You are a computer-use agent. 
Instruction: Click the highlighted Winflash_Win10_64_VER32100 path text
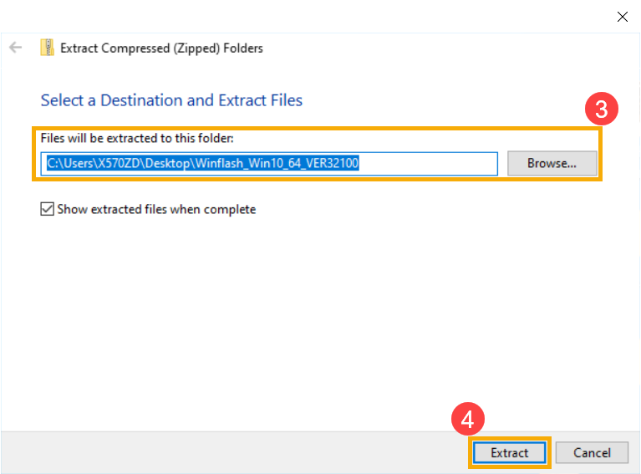(277, 163)
